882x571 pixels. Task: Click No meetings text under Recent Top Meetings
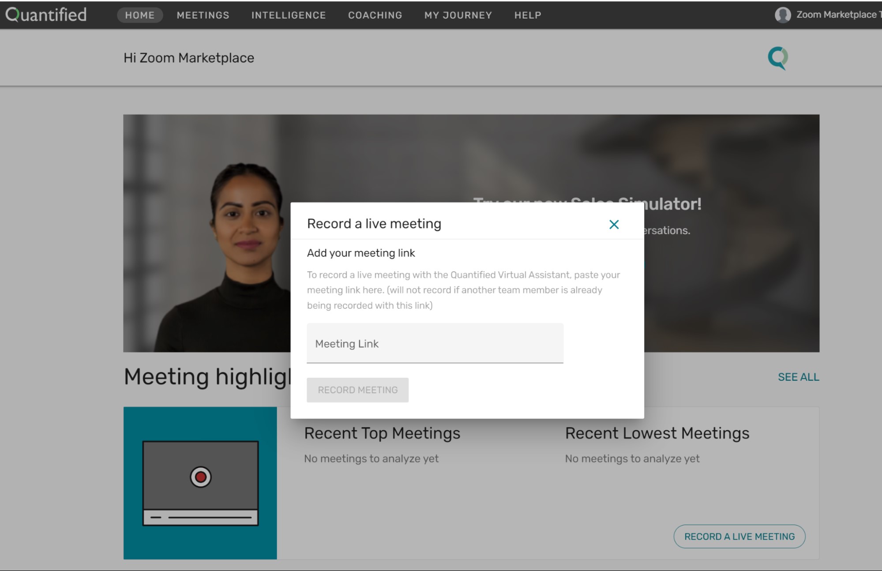[371, 458]
